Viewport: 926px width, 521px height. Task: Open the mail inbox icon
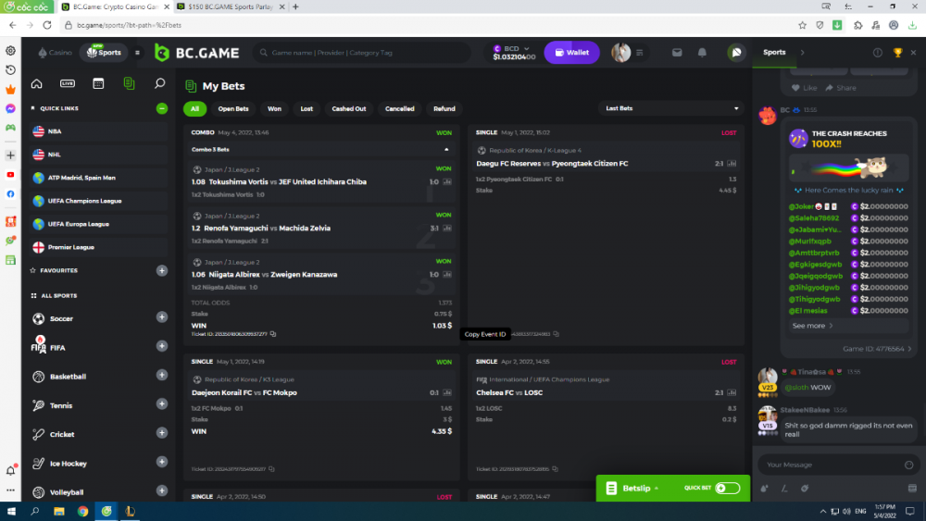tap(677, 53)
